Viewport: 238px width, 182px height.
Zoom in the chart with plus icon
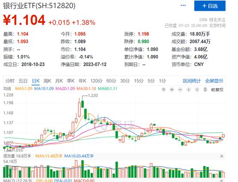pyautogui.click(x=172, y=90)
